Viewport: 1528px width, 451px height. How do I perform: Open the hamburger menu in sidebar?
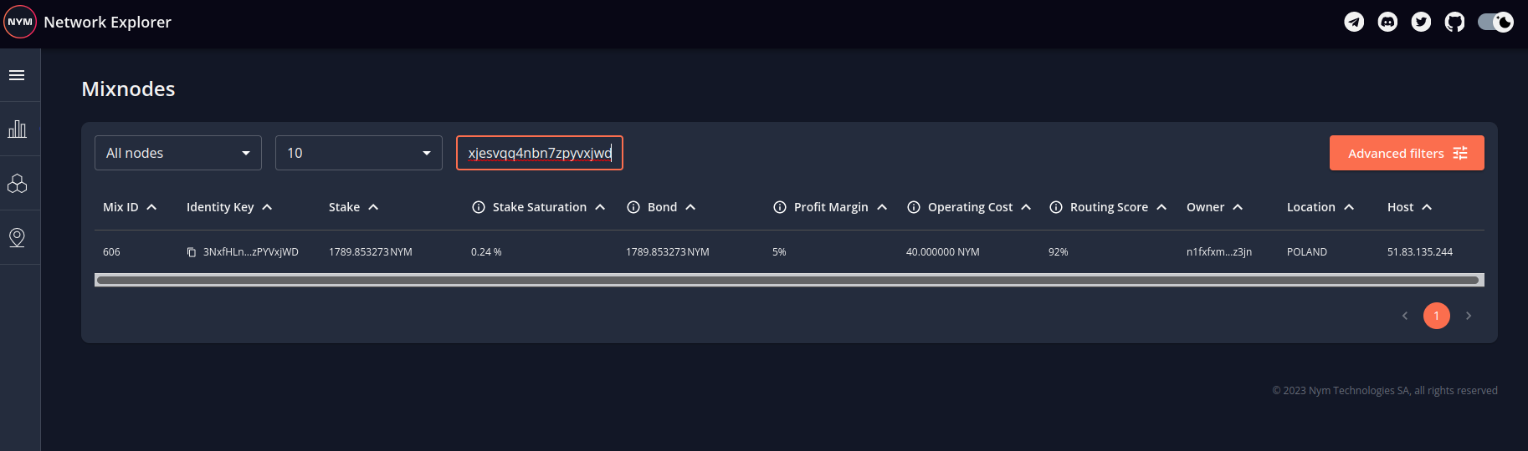pyautogui.click(x=17, y=75)
